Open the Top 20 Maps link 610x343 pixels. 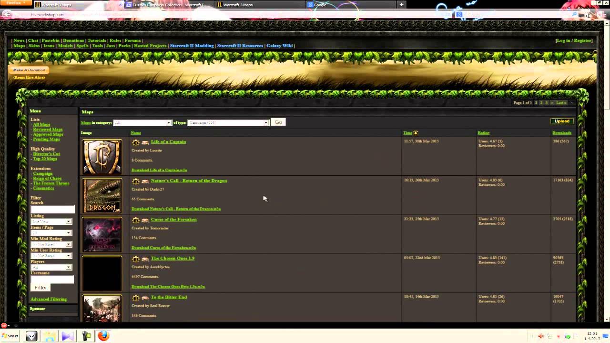(x=45, y=159)
